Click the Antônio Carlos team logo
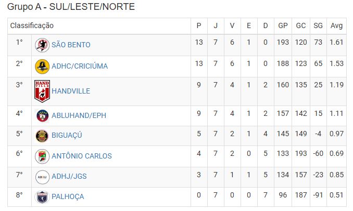This screenshot has height=211, width=353. (x=42, y=156)
